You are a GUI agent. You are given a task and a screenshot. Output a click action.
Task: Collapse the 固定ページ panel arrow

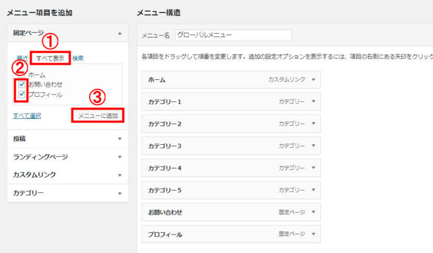[x=120, y=34]
